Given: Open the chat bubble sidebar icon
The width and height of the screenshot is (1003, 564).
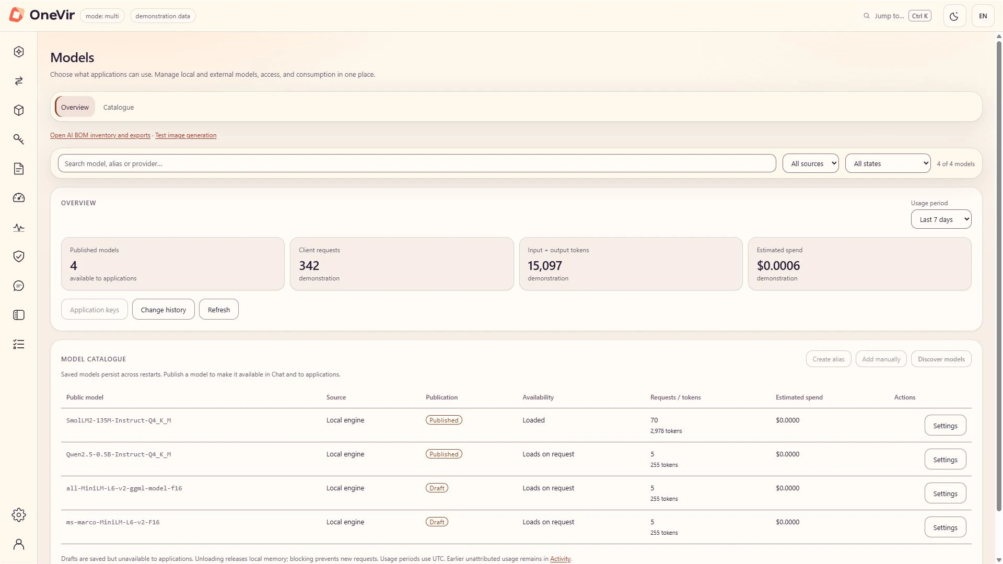Looking at the screenshot, I should [x=19, y=286].
